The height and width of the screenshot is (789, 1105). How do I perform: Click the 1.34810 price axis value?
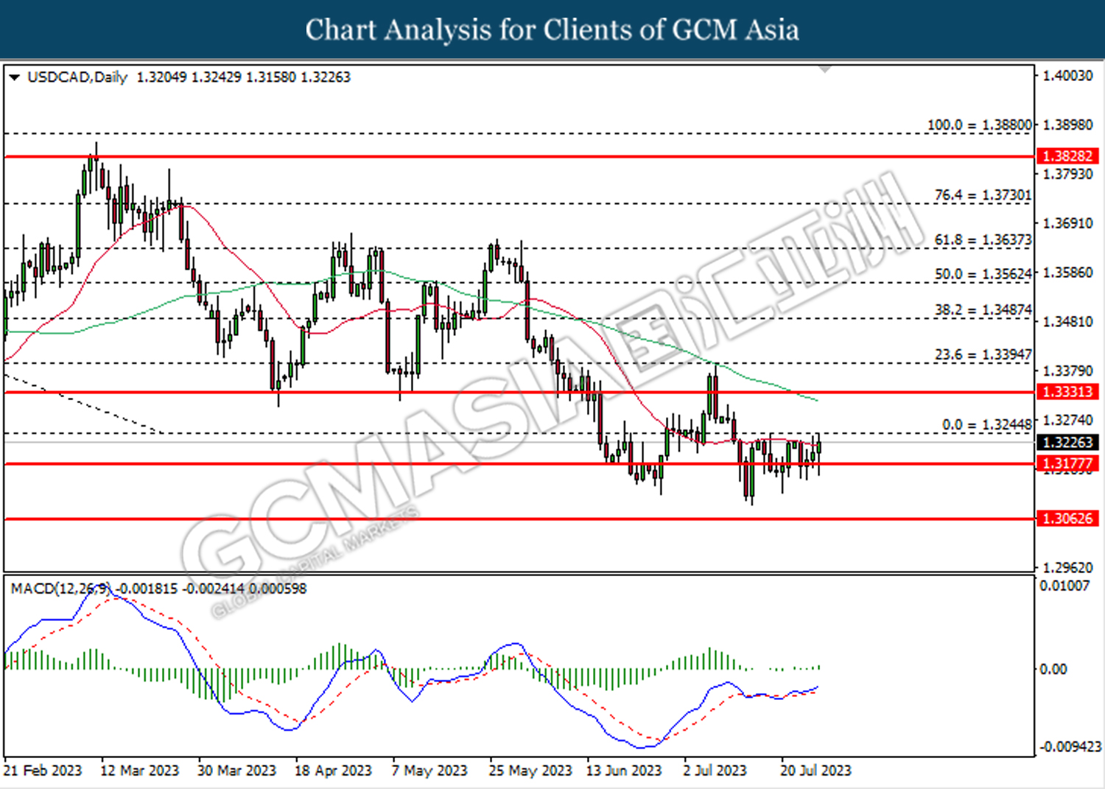[1068, 322]
